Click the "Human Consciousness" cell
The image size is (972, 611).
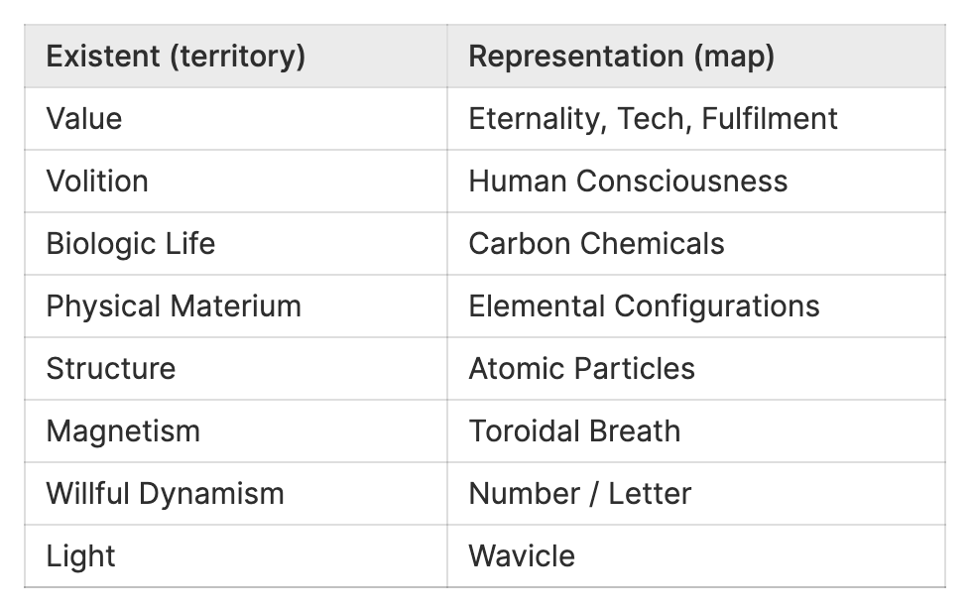point(628,182)
